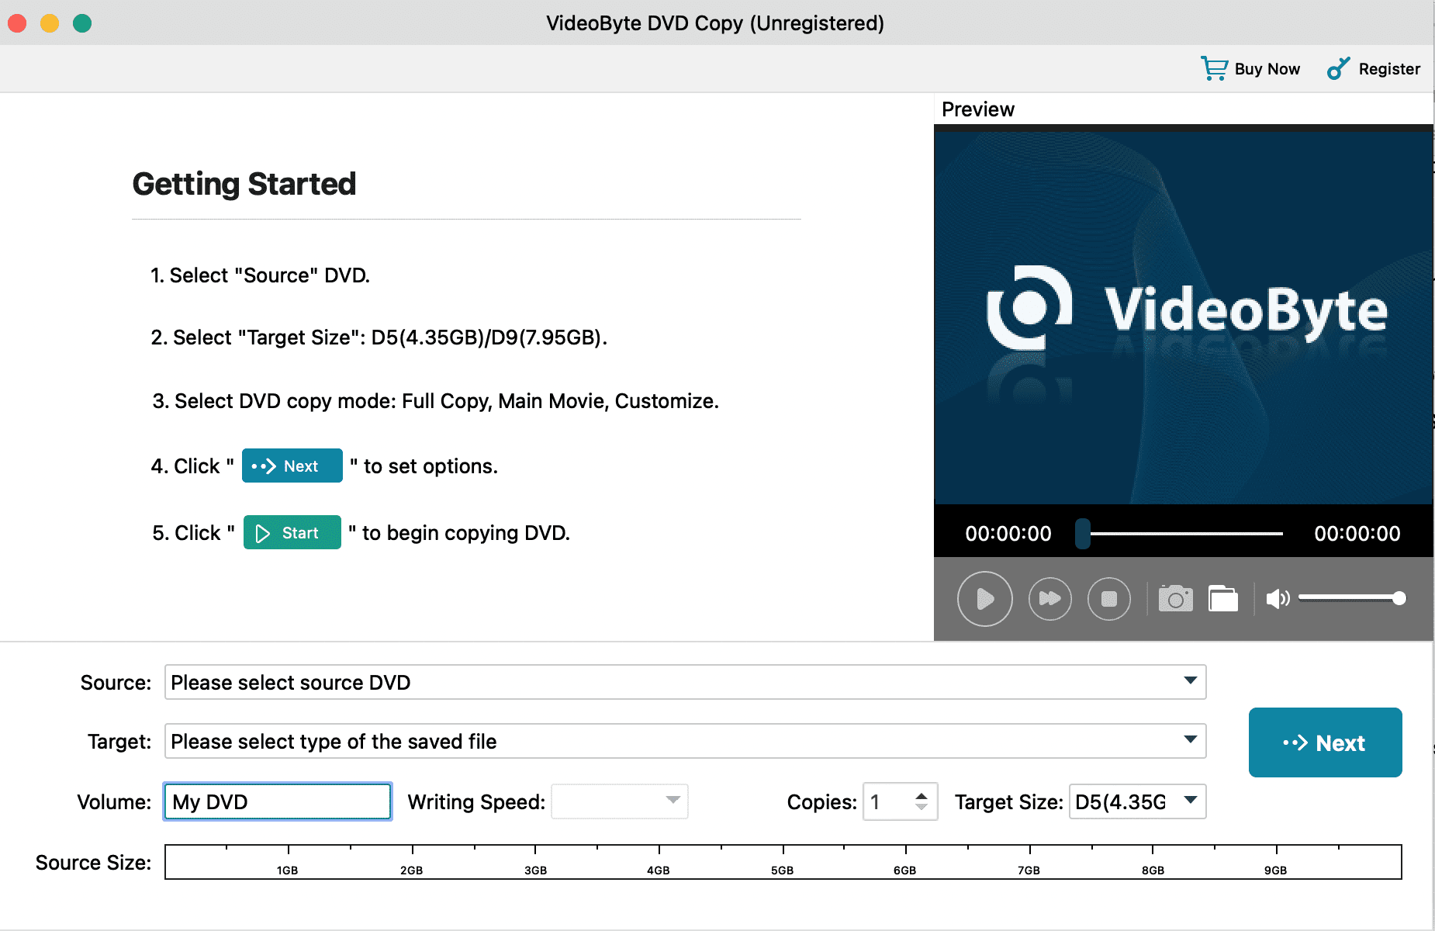Click the Register key icon
The width and height of the screenshot is (1435, 931).
pyautogui.click(x=1338, y=68)
